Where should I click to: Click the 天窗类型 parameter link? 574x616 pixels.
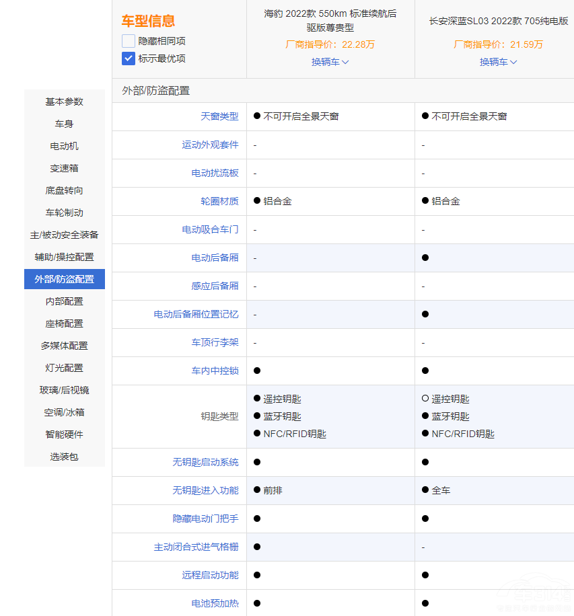click(219, 116)
